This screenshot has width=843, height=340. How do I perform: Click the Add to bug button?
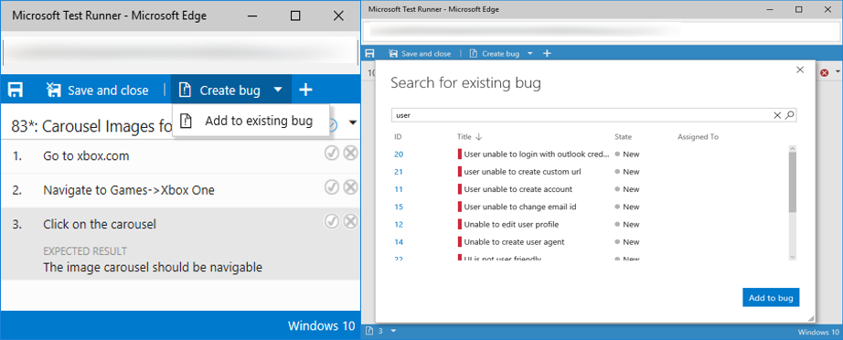(771, 298)
